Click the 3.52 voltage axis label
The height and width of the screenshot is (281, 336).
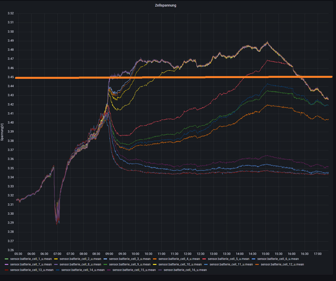[x=11, y=13]
